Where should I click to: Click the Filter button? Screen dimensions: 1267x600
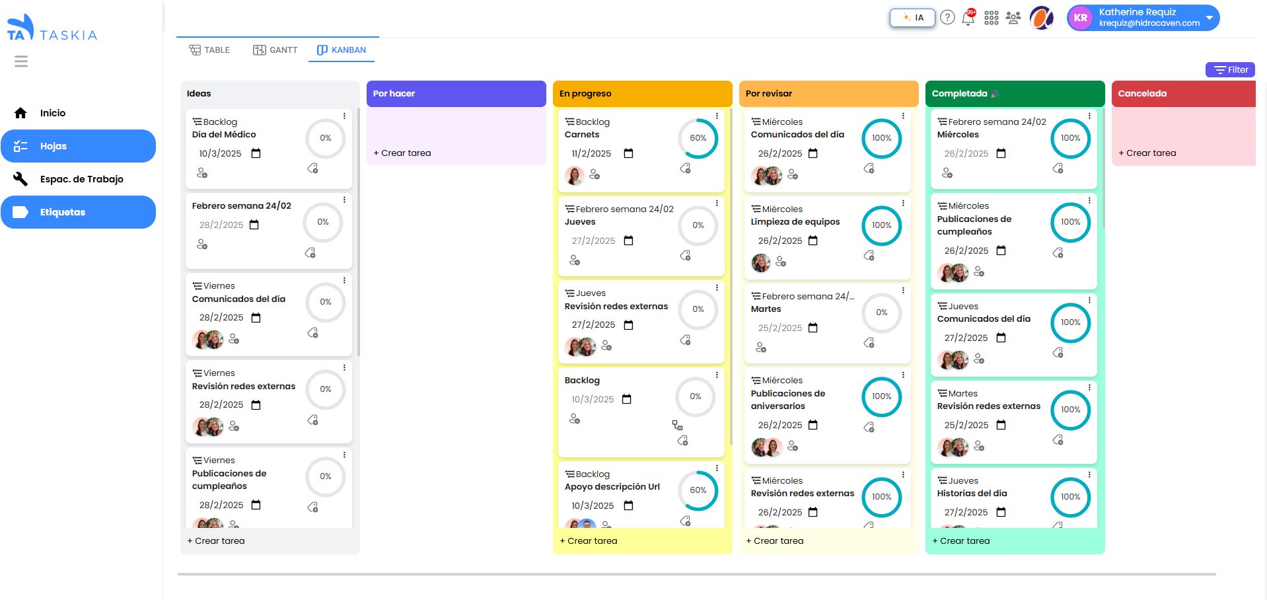point(1229,70)
